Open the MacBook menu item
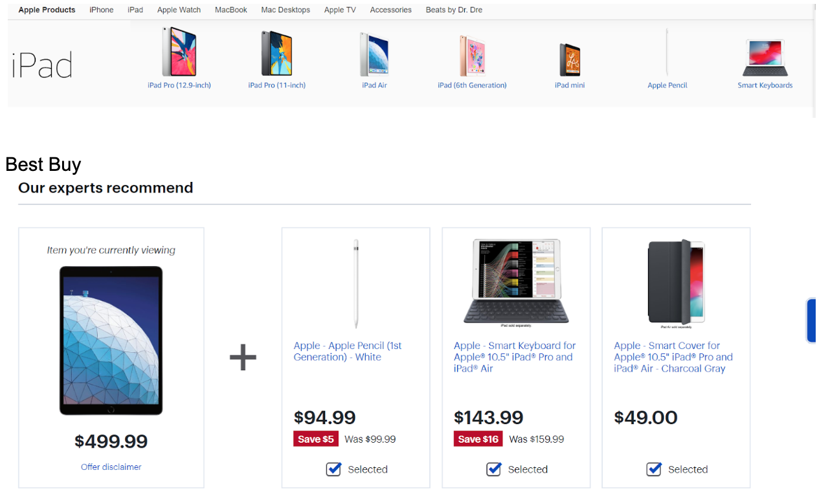The height and width of the screenshot is (501, 817). point(231,10)
